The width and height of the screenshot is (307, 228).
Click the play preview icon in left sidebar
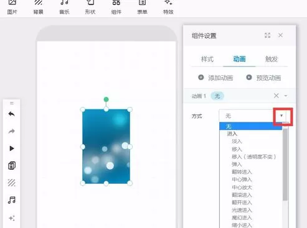(12, 148)
